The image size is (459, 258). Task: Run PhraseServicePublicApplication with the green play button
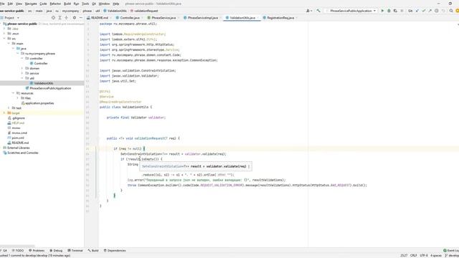click(382, 11)
